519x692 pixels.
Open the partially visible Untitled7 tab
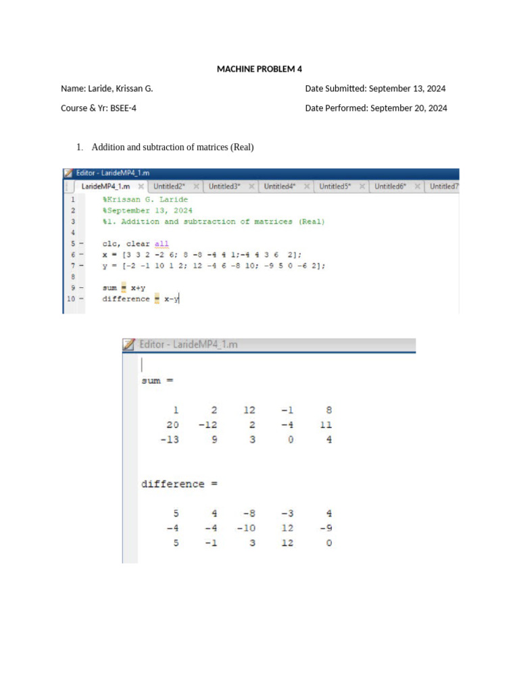coord(444,187)
